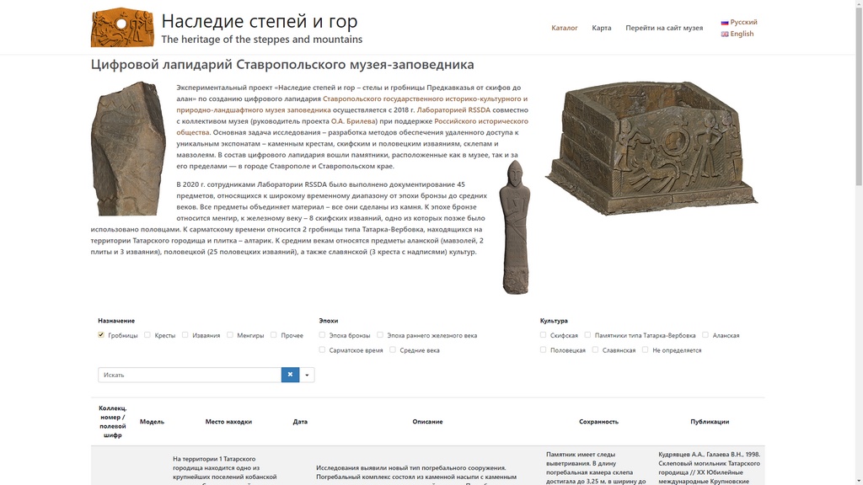Viewport: 863px width, 485px height.
Task: Click the Russian flag language icon
Action: (x=725, y=23)
